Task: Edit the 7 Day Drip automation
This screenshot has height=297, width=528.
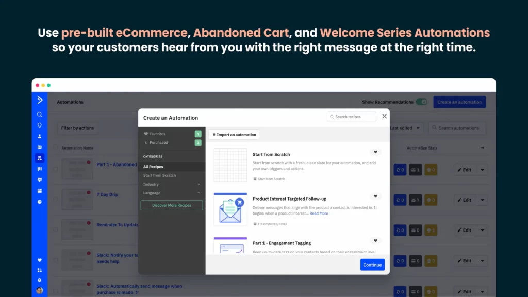Action: [465, 200]
